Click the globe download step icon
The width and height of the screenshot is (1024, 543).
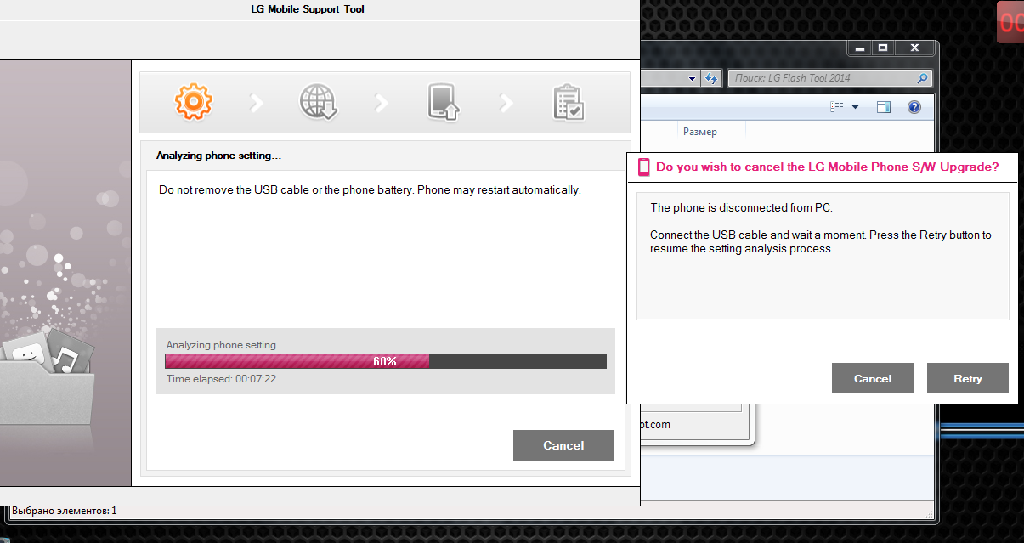tap(319, 102)
